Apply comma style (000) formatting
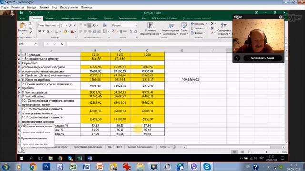The width and height of the screenshot is (305, 171). click(125, 31)
